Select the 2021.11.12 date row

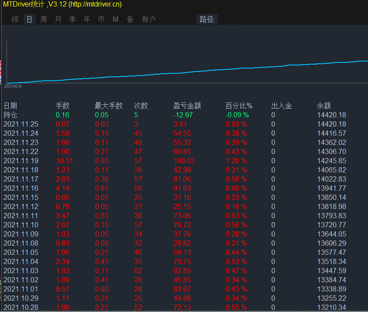pos(21,207)
